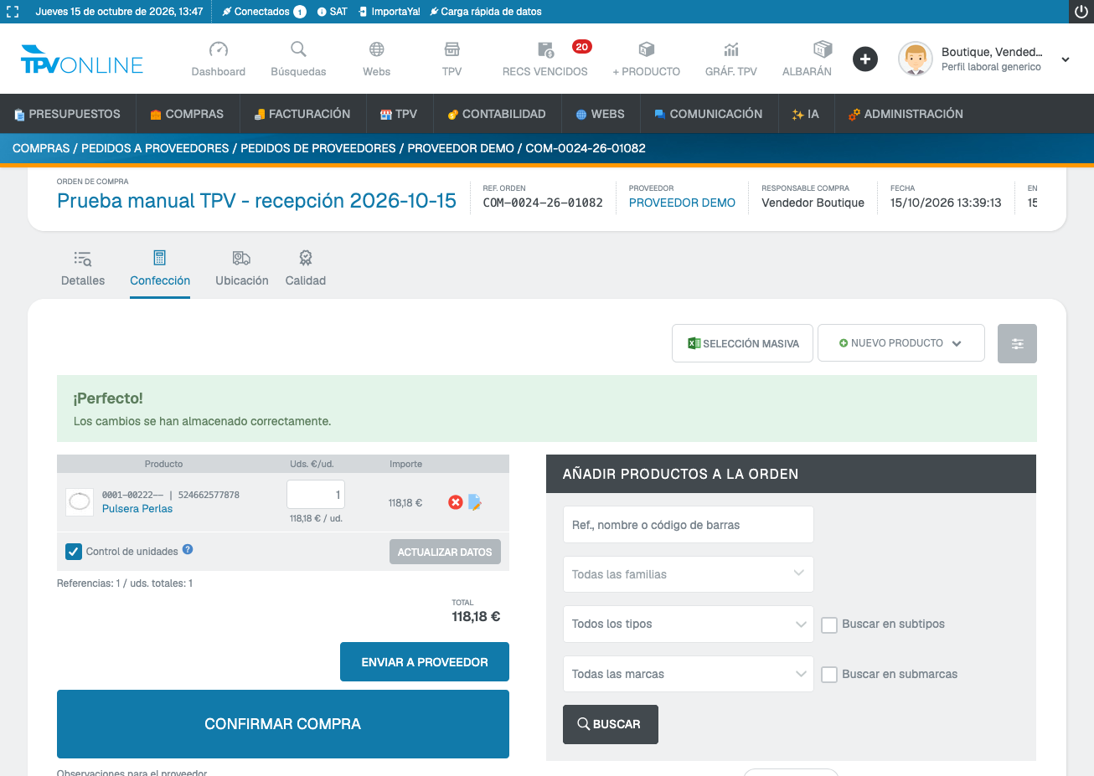Viewport: 1094px width, 776px height.
Task: Expand the user profile chevron
Action: click(1066, 59)
